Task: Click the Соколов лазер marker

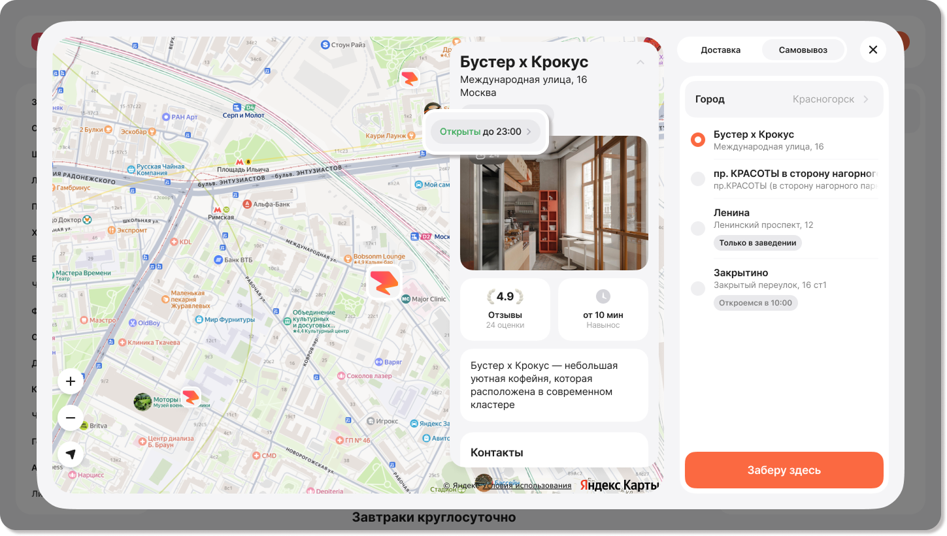Action: [x=341, y=376]
